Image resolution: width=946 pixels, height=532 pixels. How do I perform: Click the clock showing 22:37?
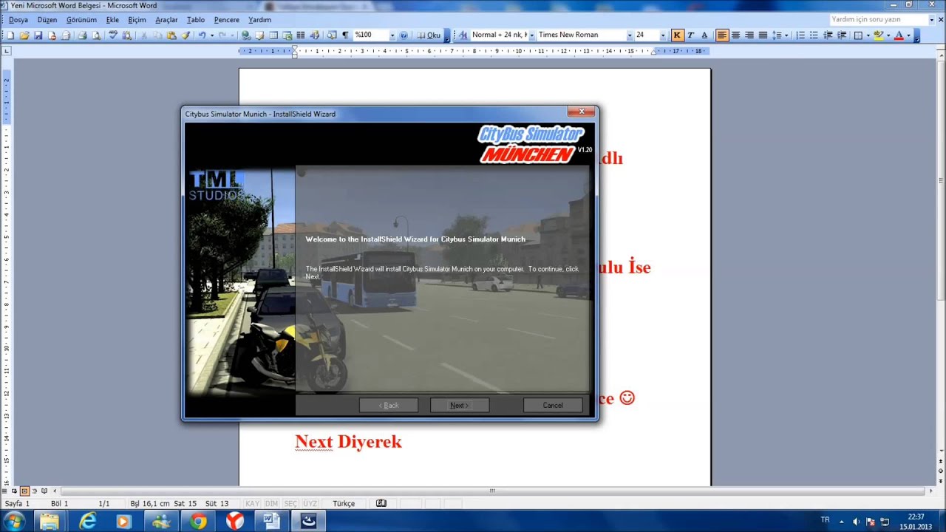pos(916,516)
